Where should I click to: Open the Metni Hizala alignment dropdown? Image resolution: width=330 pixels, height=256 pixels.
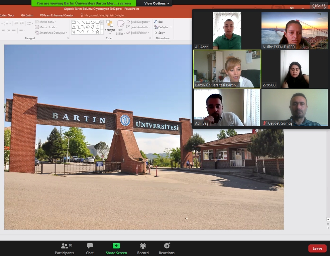(46, 27)
